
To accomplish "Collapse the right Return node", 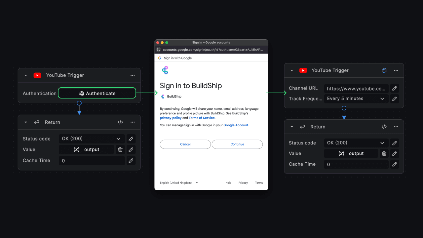I will 292,127.
